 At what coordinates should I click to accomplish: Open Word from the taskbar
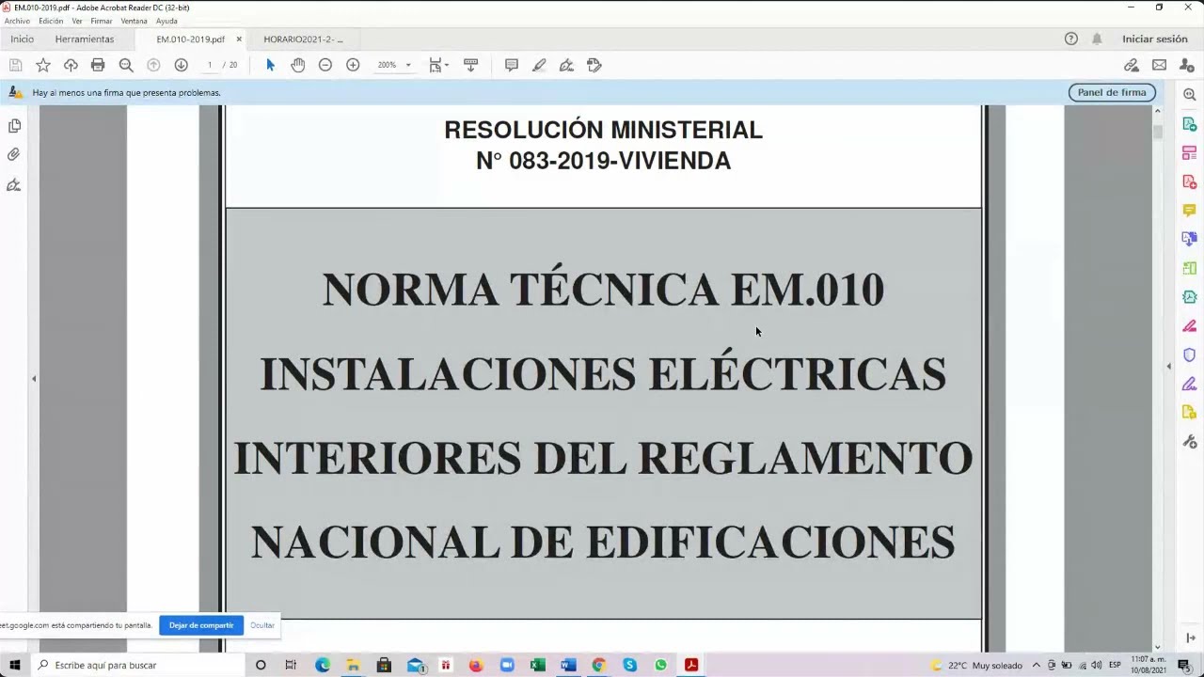point(568,665)
